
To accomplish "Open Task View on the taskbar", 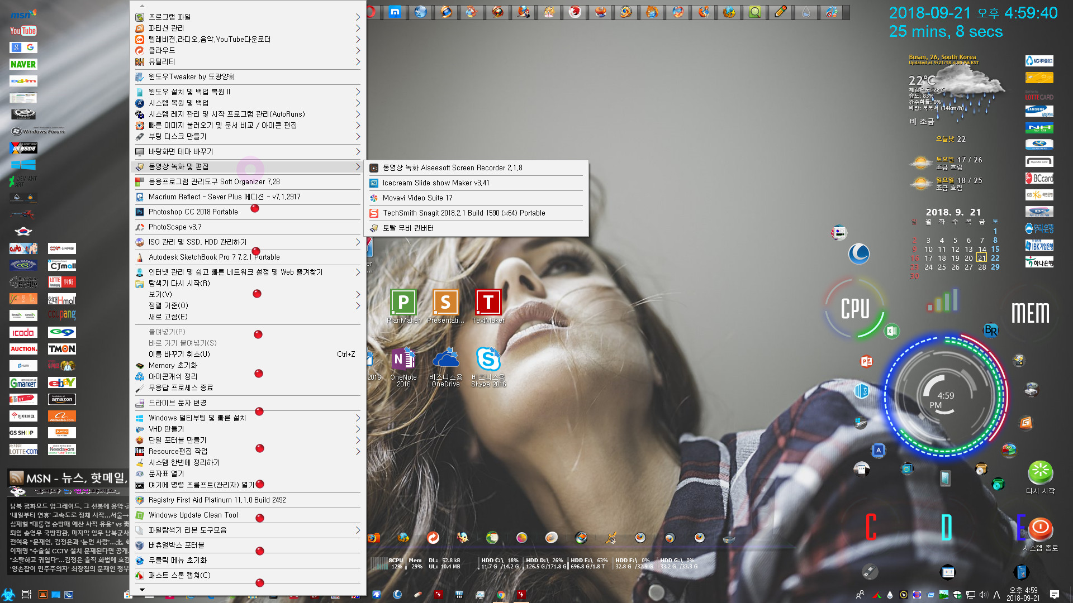I will click(26, 595).
